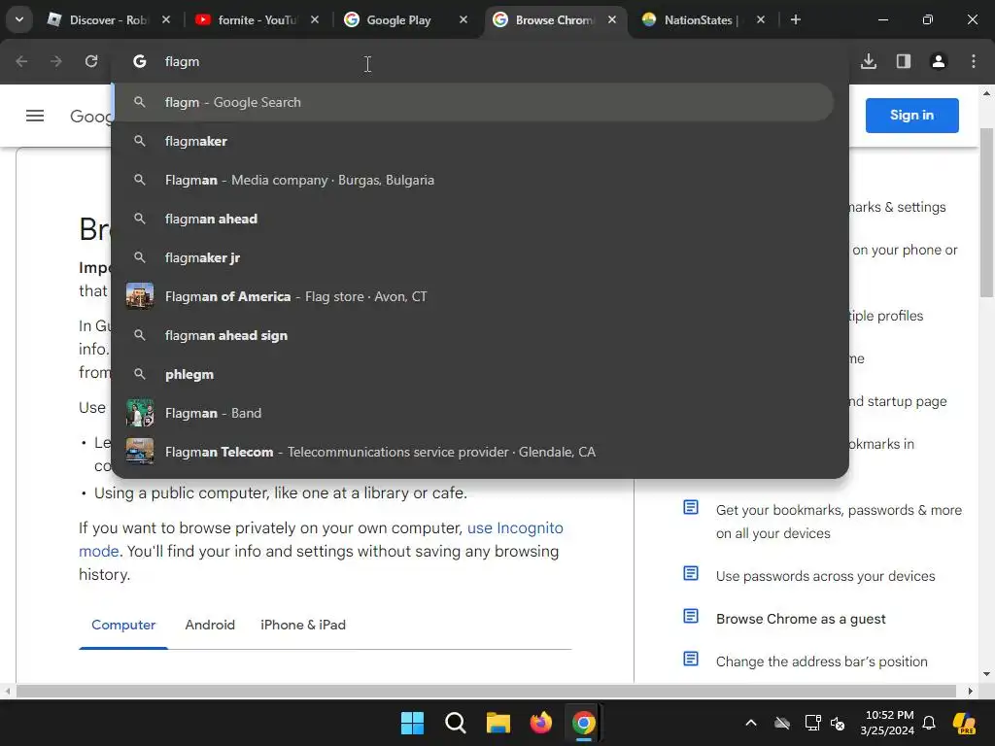Screen dimensions: 995x746
Task: Close the fornite - YouTube tab
Action: 315,19
